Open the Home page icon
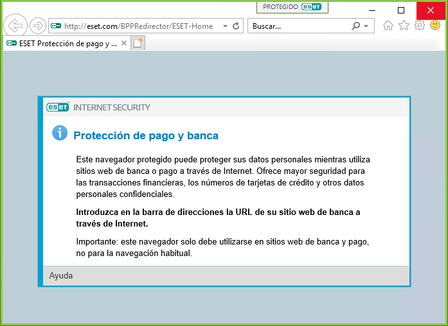The height and width of the screenshot is (326, 448). (x=388, y=26)
